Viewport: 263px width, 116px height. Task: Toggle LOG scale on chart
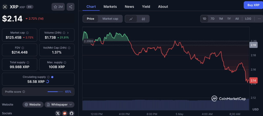248,19
